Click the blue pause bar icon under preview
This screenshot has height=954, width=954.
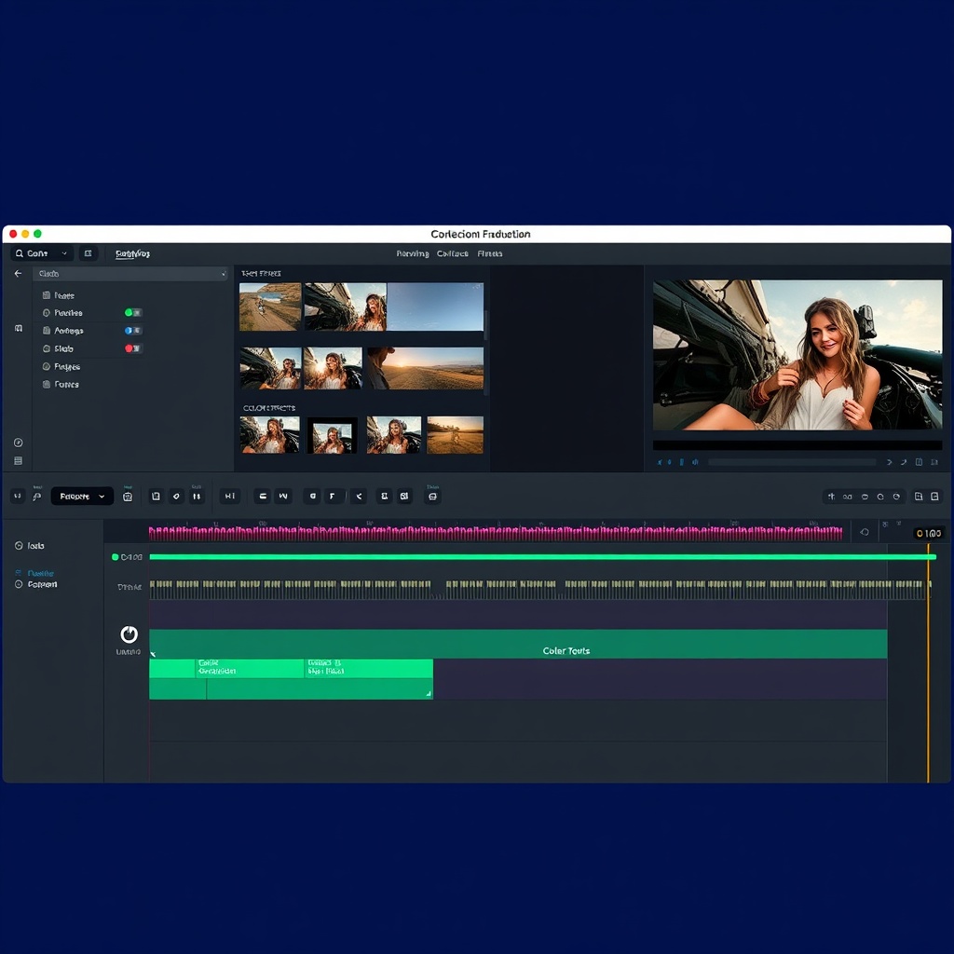coord(681,462)
